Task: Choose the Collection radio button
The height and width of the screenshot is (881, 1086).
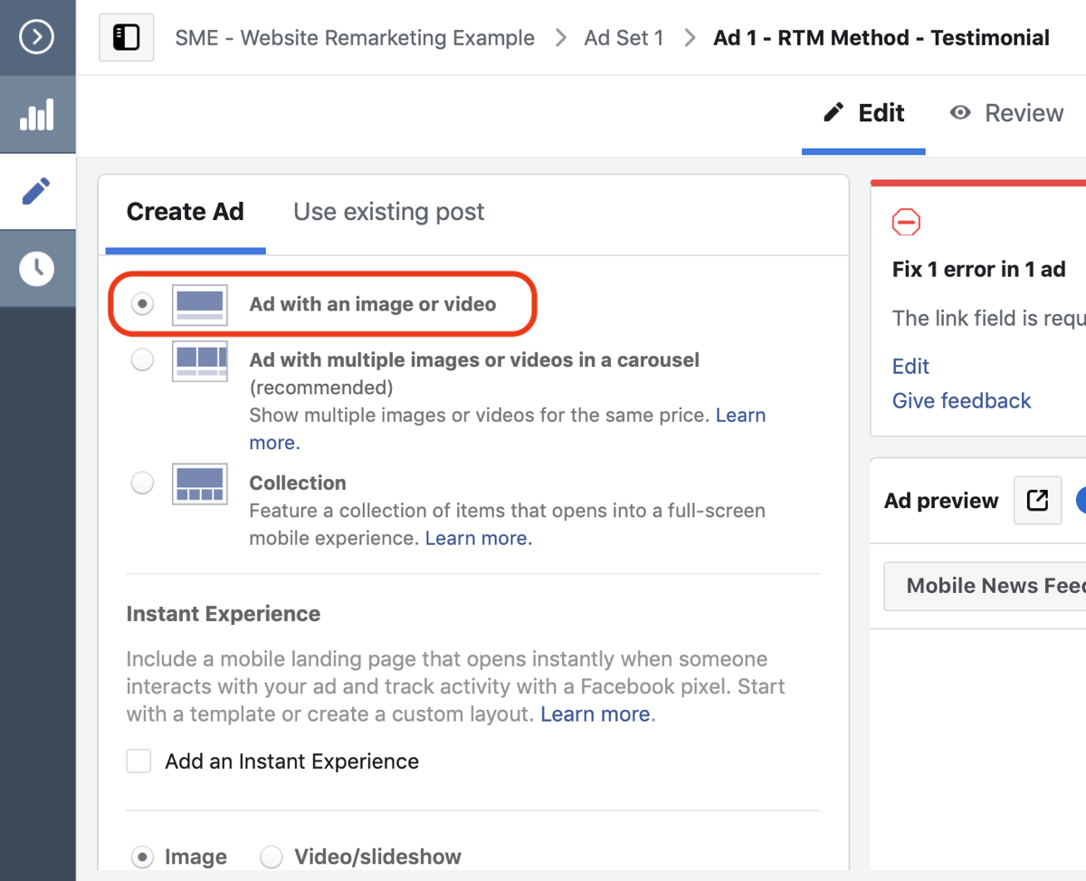Action: (x=142, y=484)
